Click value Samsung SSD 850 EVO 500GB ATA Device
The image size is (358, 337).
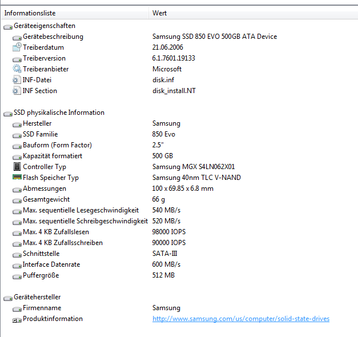[215, 37]
